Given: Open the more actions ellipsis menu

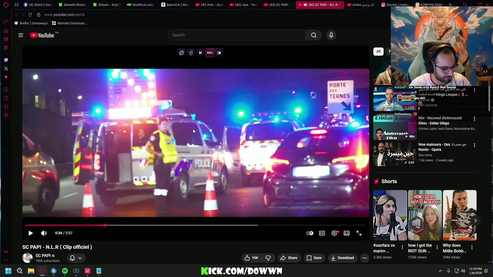Looking at the screenshot, I should point(364,258).
